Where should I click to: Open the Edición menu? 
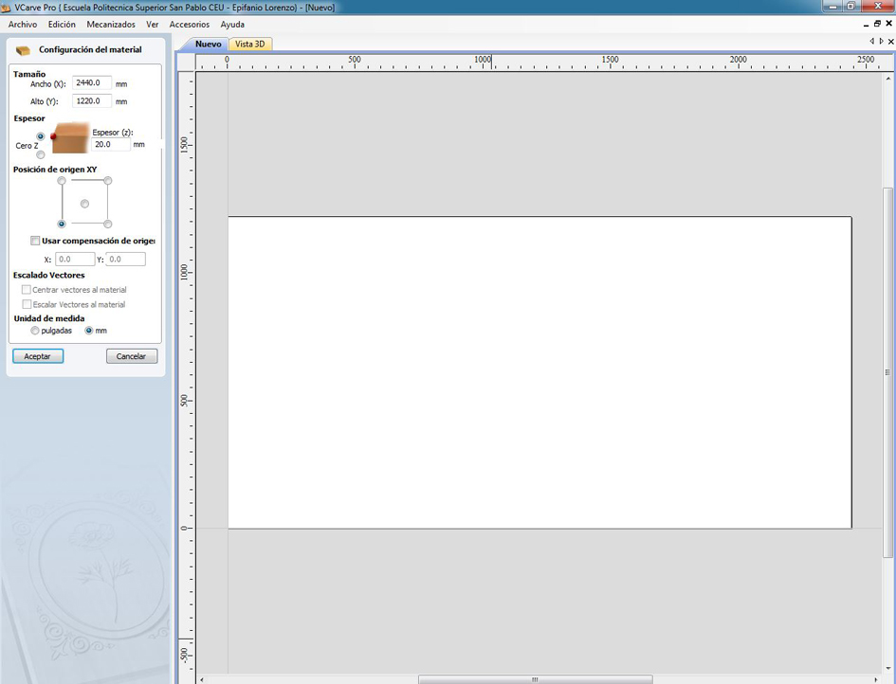click(x=62, y=25)
